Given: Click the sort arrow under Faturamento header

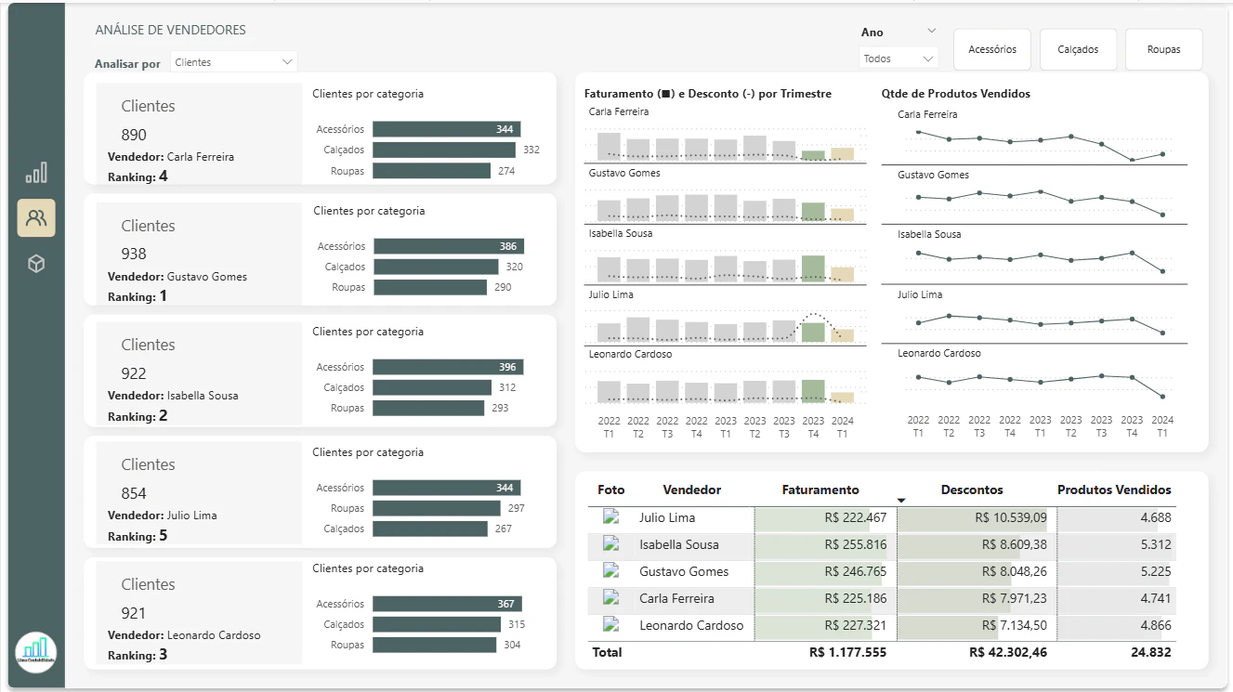Looking at the screenshot, I should pyautogui.click(x=901, y=501).
